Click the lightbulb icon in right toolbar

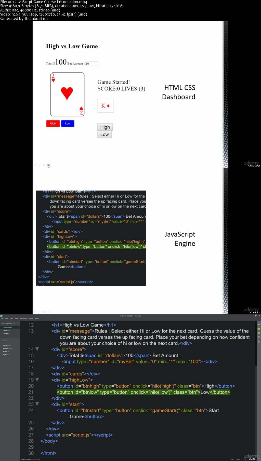coord(259,337)
